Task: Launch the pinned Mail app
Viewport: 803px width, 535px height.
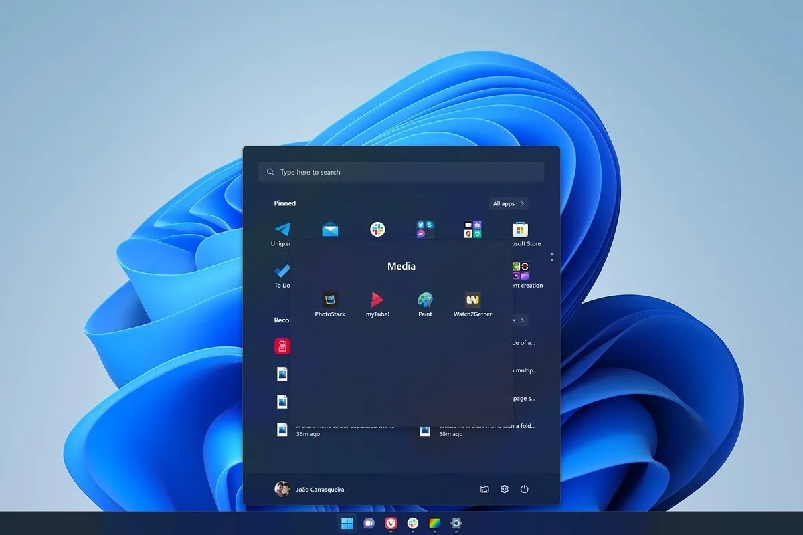Action: pos(329,228)
